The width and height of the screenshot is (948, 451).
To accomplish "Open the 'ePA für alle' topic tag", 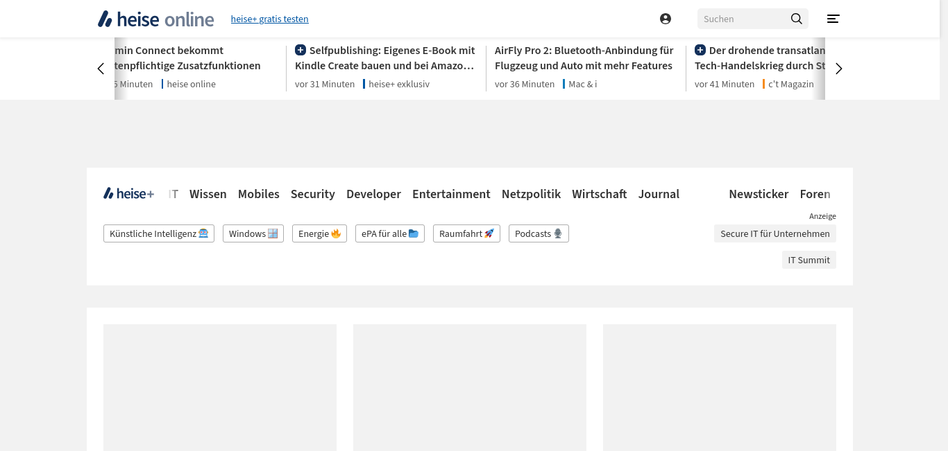I will (390, 233).
